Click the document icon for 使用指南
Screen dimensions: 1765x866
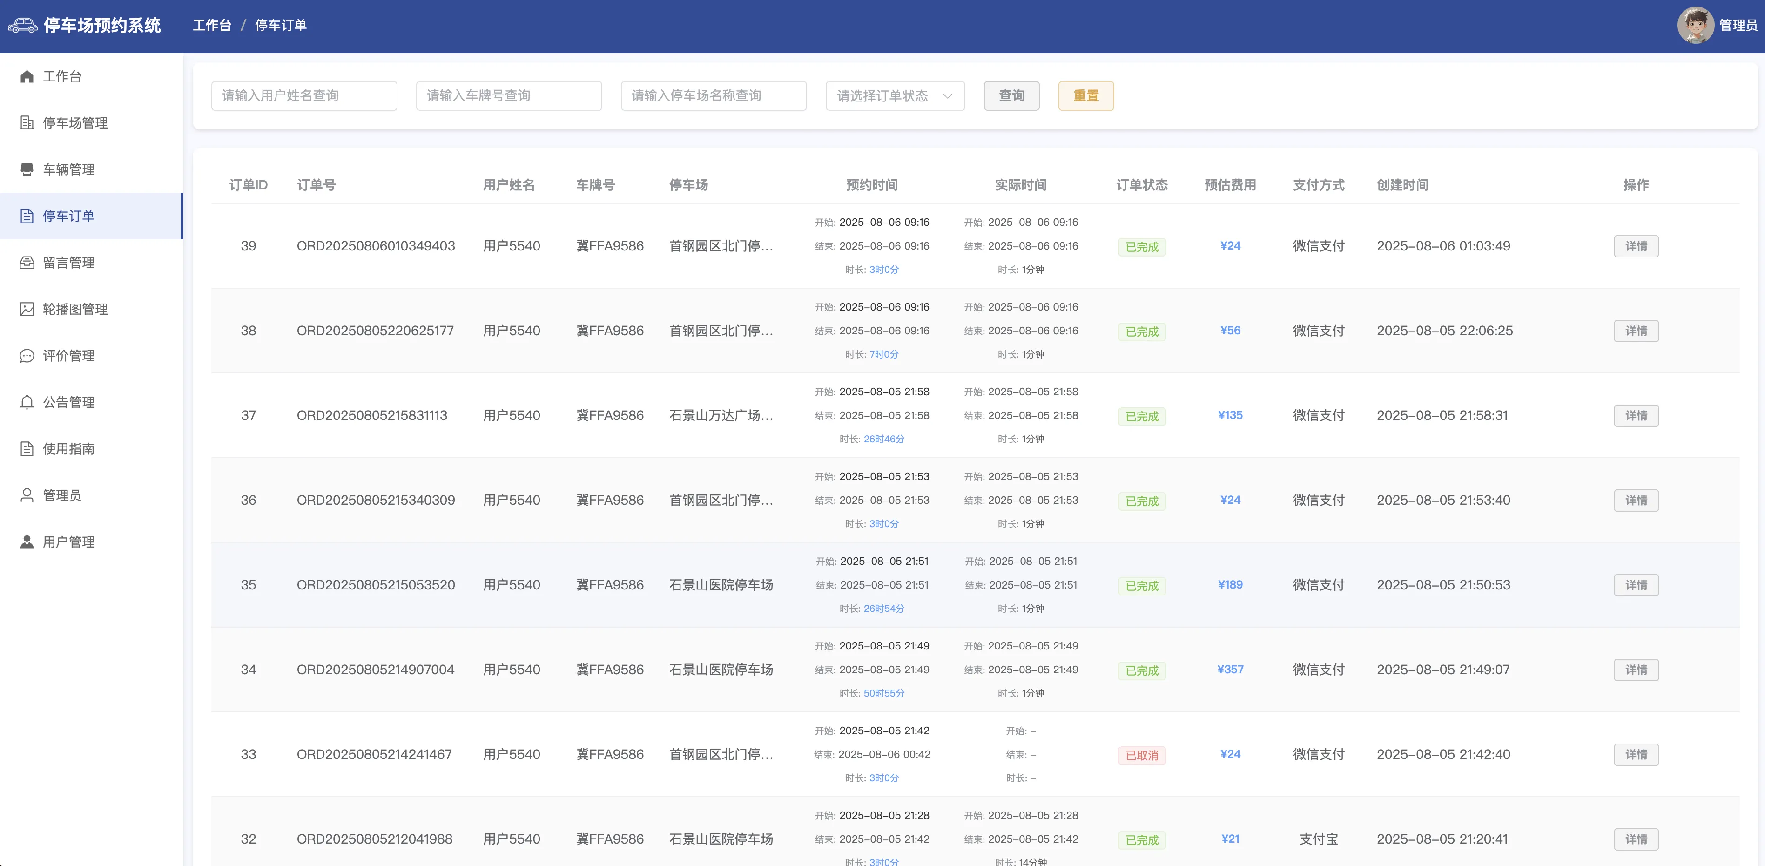pos(27,449)
